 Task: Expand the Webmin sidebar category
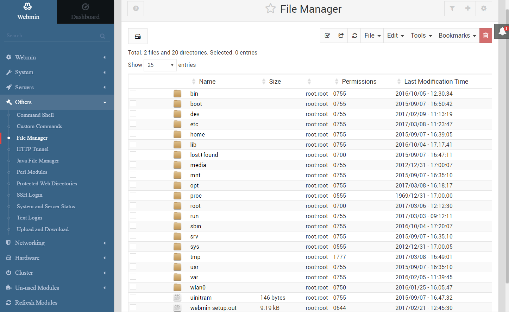(x=57, y=57)
